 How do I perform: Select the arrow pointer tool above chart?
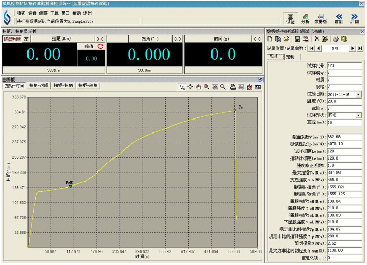182,87
